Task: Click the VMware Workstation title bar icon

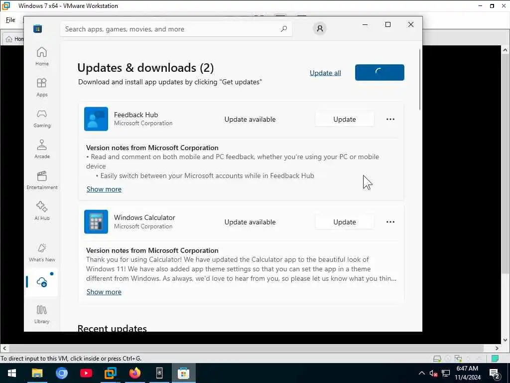Action: tap(6, 5)
